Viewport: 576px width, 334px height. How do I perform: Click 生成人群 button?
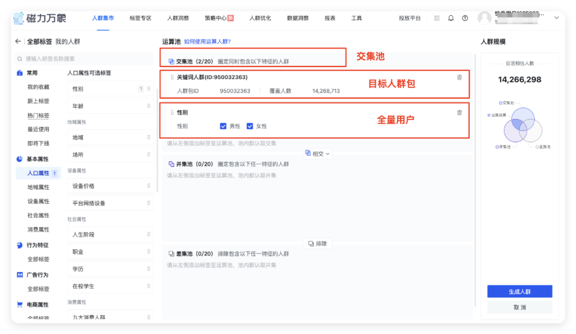coord(520,292)
